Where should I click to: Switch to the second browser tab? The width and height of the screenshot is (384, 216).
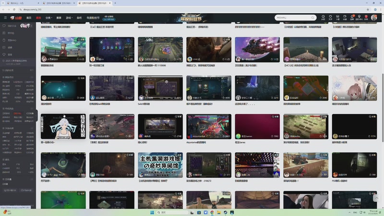coord(59,3)
